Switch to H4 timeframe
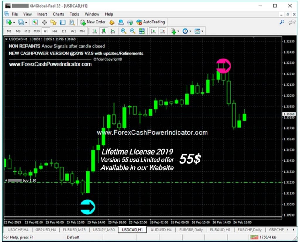Viewport: 300px width, 242px height. [55, 31]
